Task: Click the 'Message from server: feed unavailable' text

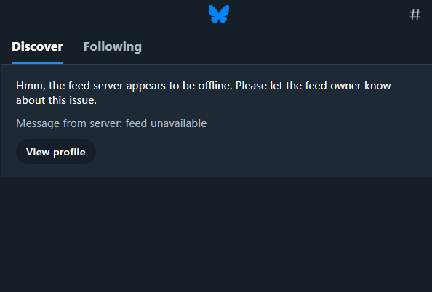Action: 111,123
